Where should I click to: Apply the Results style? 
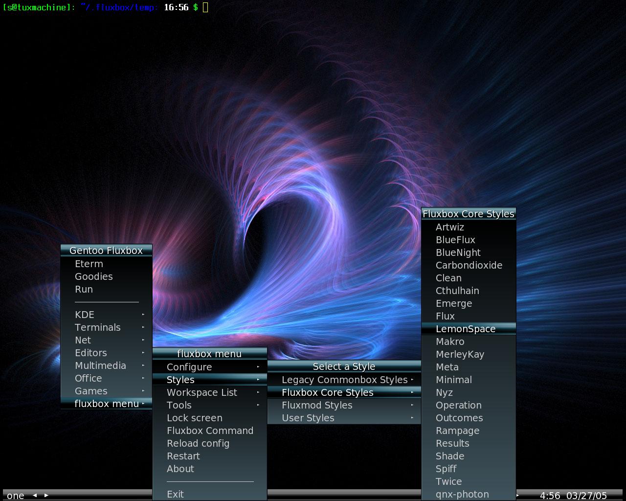pos(469,443)
